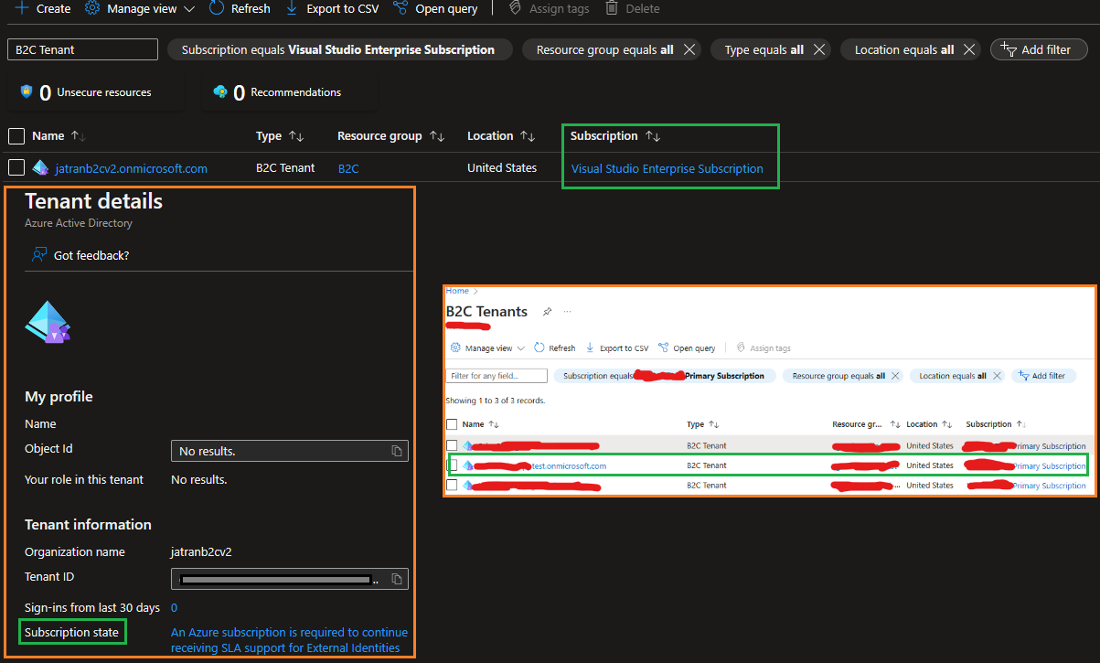Screen dimensions: 1100x663
Task: Sort the dark table by Subscription
Action: (x=615, y=136)
